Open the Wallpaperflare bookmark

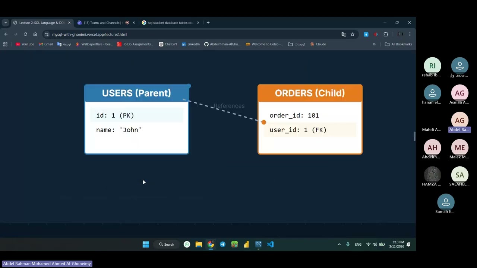coord(94,44)
